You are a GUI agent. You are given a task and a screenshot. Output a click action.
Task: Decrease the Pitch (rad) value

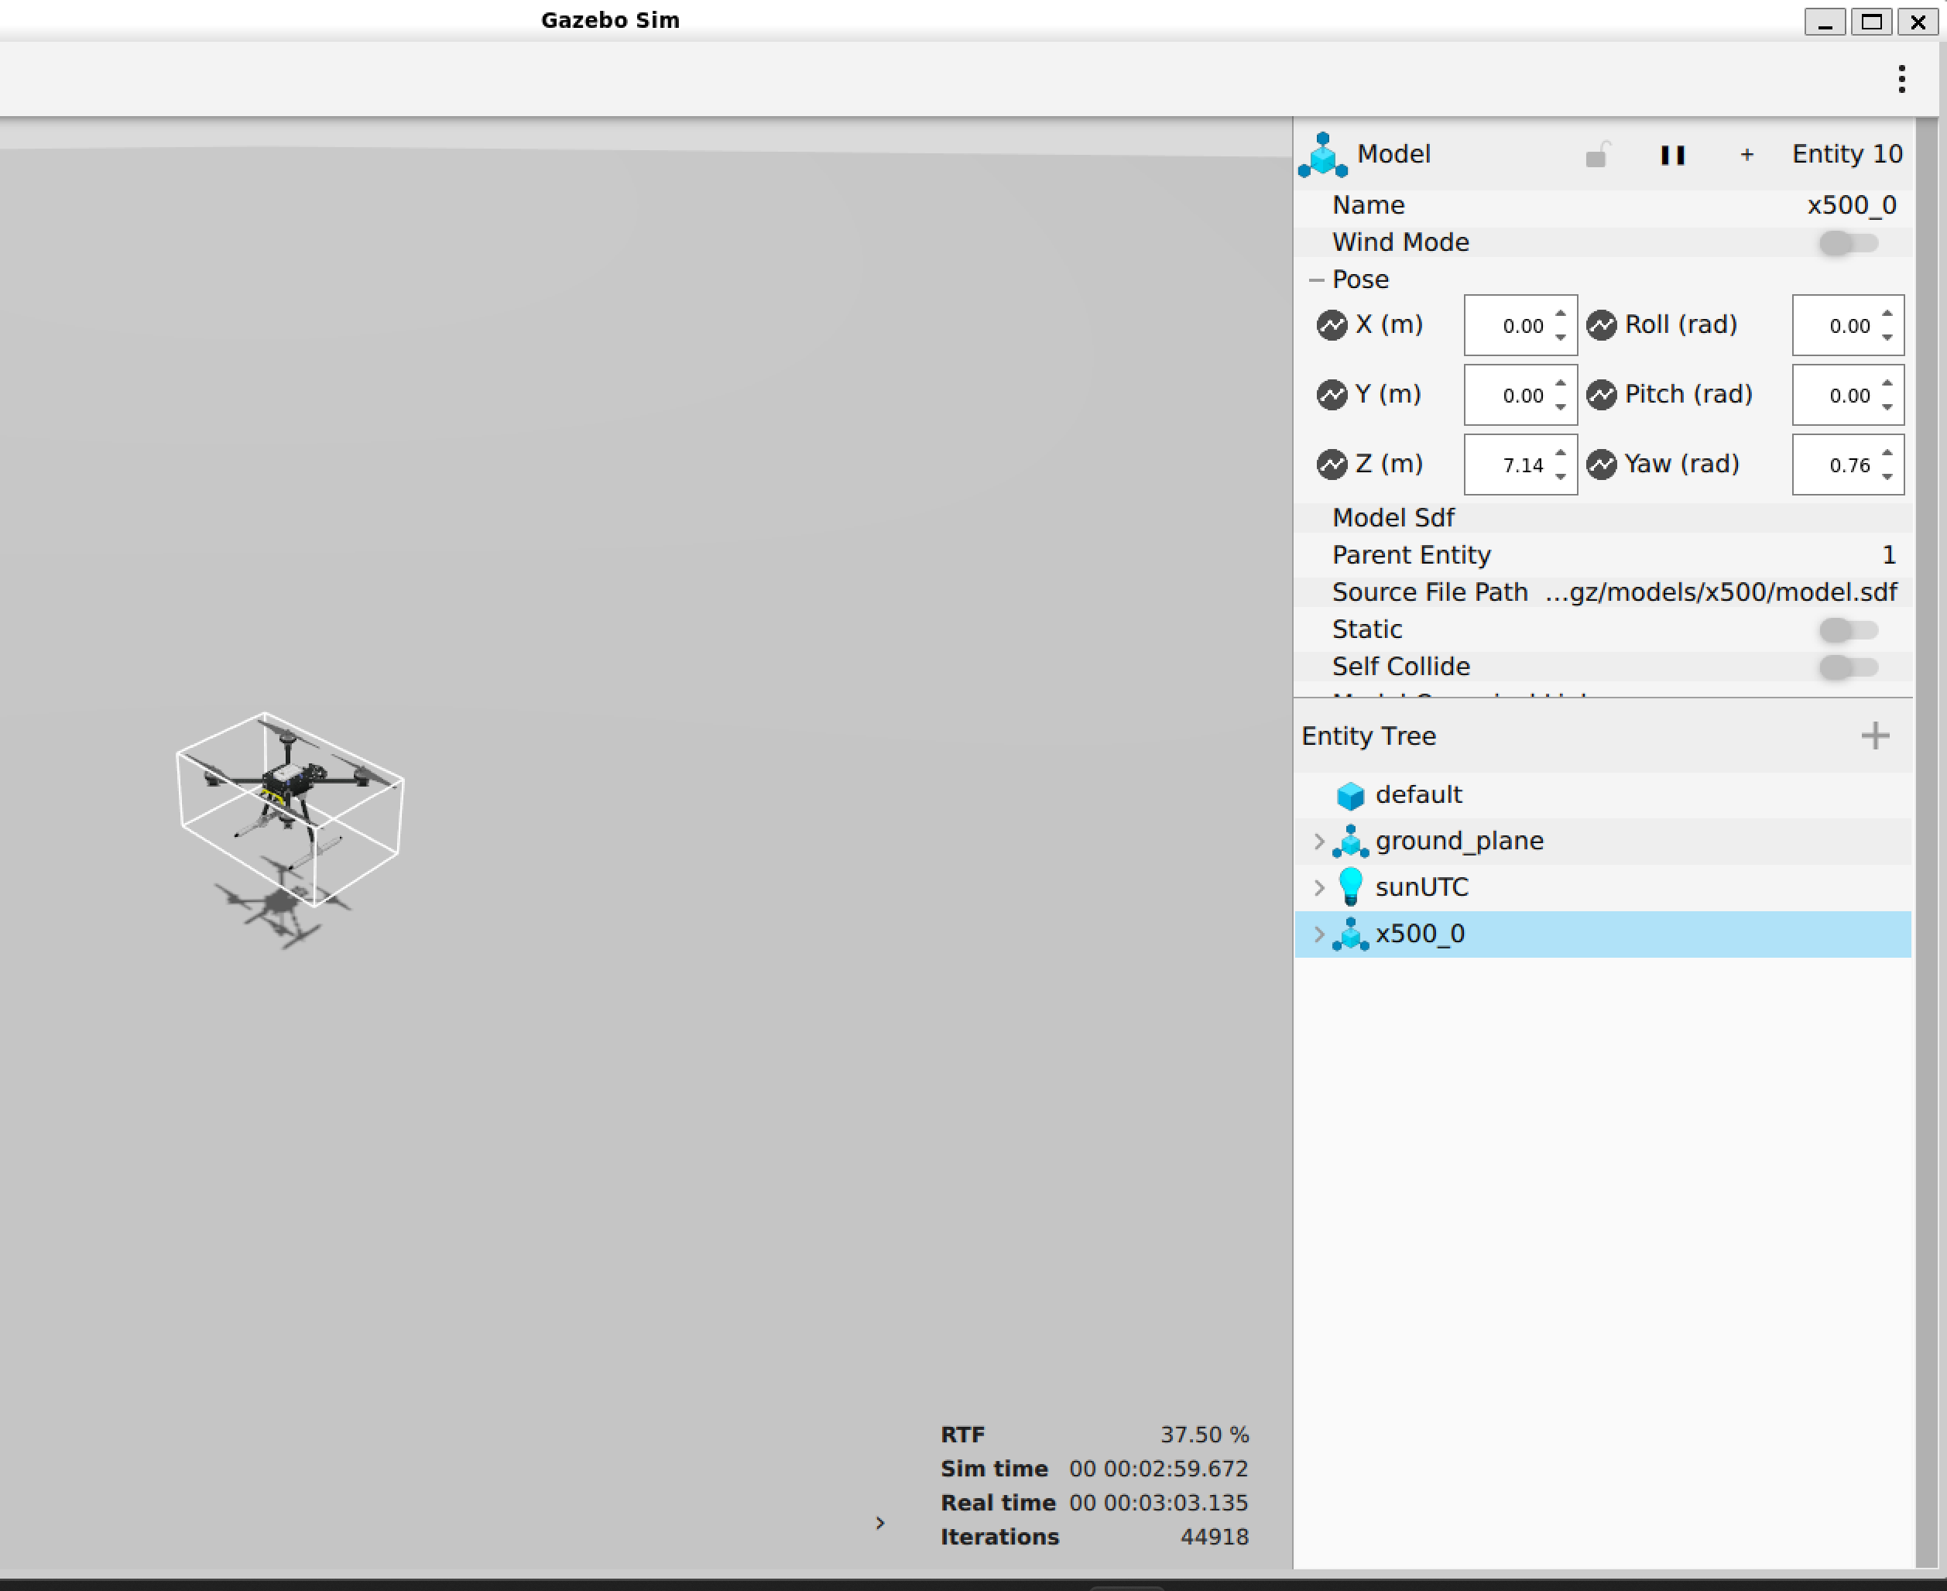coord(1887,408)
